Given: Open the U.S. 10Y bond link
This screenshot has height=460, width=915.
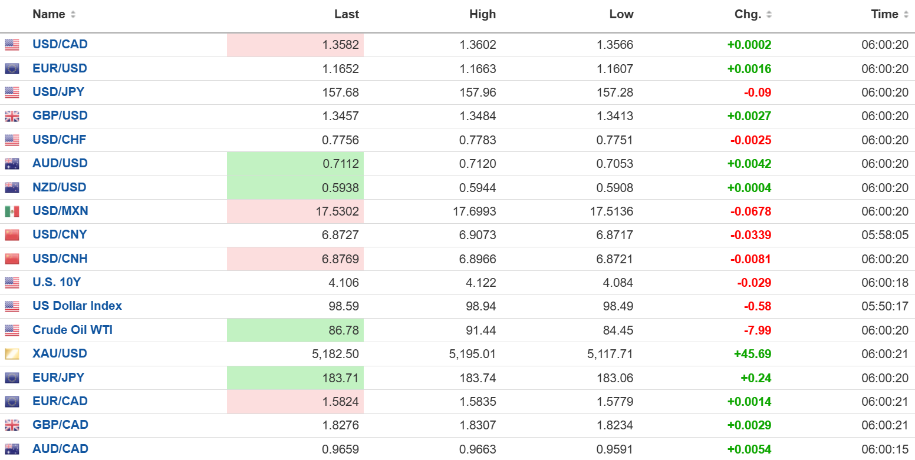Looking at the screenshot, I should coord(57,282).
